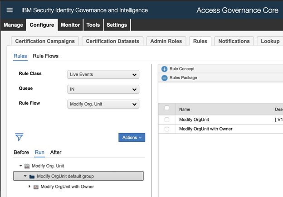Open the Certification Campaigns tab
The width and height of the screenshot is (283, 197).
[x=45, y=41]
